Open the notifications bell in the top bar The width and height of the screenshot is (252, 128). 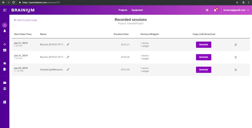[x=215, y=10]
